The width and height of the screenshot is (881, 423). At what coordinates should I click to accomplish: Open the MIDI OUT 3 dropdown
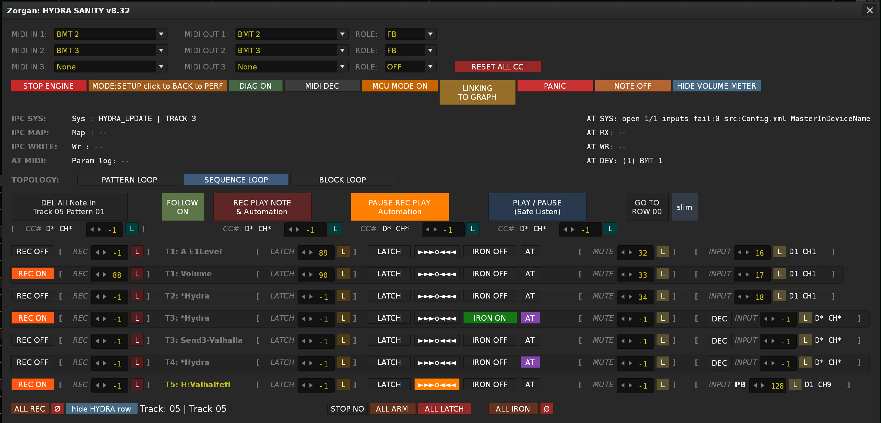click(x=292, y=66)
